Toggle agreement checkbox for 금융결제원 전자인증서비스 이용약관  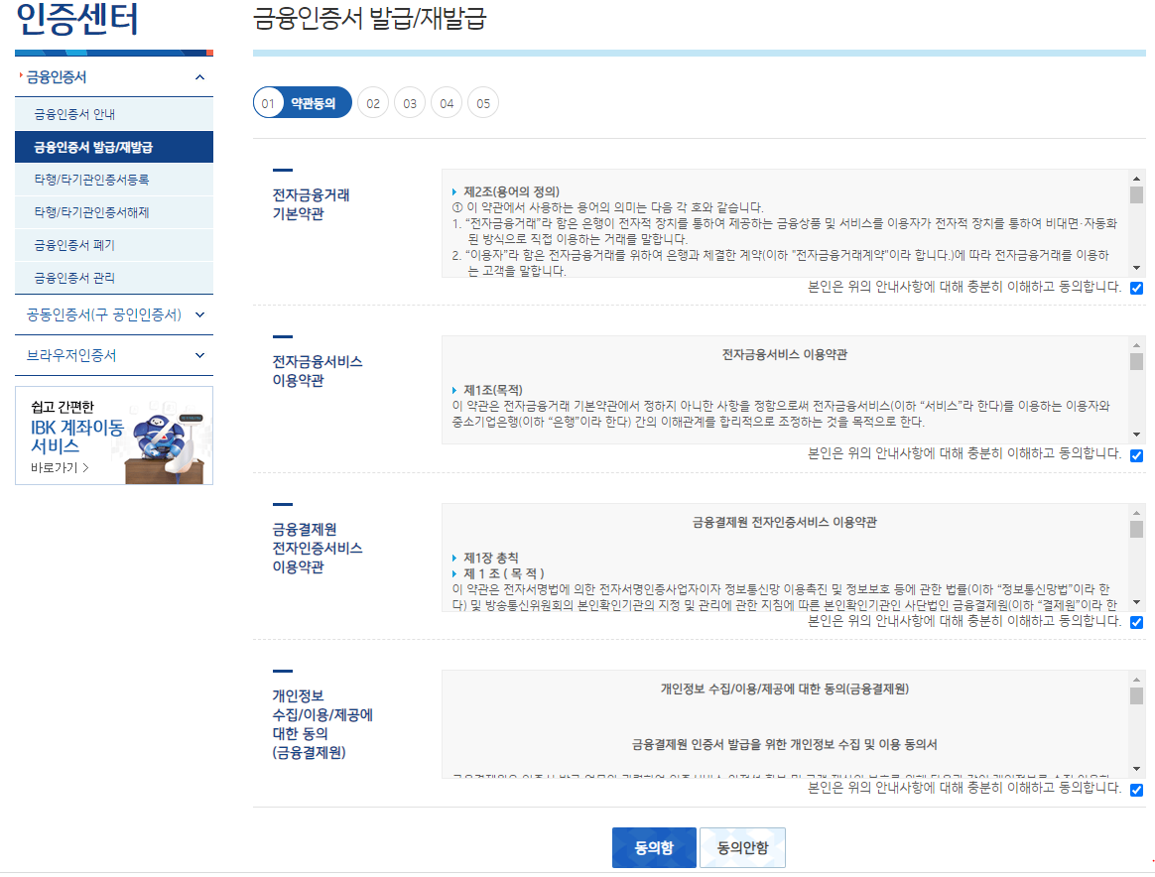pos(1136,622)
